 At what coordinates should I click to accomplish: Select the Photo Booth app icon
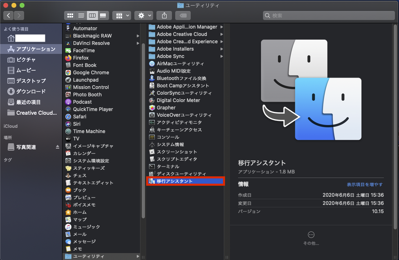[68, 95]
